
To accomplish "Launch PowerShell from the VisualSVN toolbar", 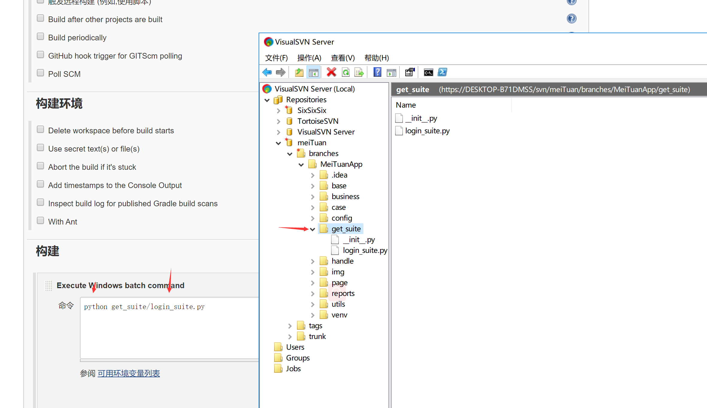I will tap(442, 72).
